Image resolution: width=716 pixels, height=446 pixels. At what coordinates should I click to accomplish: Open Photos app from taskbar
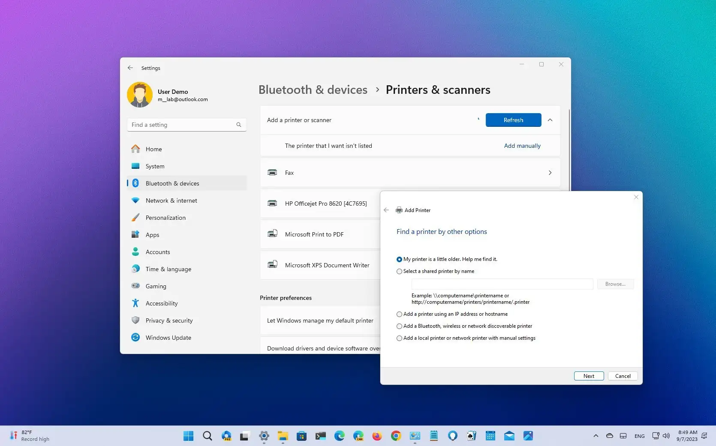tap(528, 436)
